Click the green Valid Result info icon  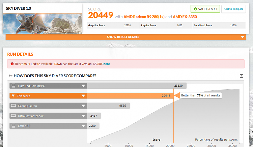point(195,9)
